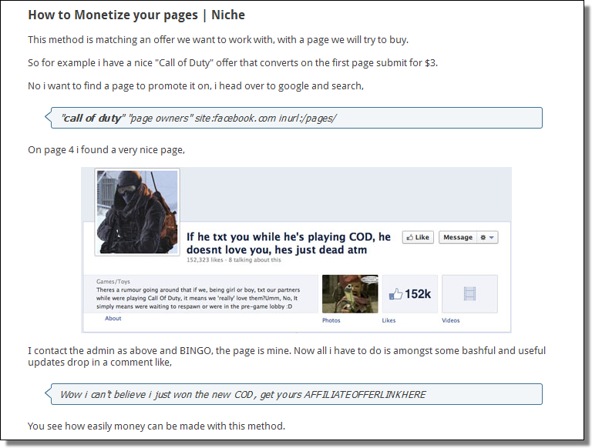
Task: Click the '152,323 likes' count text
Action: [x=204, y=260]
